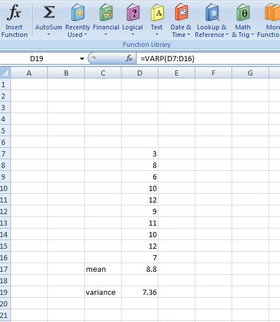Open the Lookup & Reference functions icon
This screenshot has width=280, height=322.
pos(212,12)
